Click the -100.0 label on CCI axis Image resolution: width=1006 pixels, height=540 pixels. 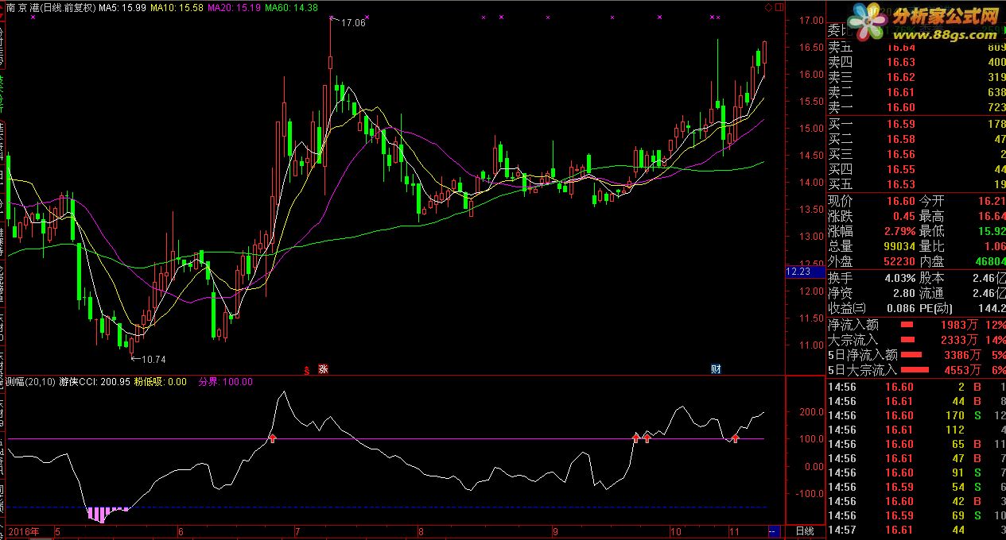810,493
